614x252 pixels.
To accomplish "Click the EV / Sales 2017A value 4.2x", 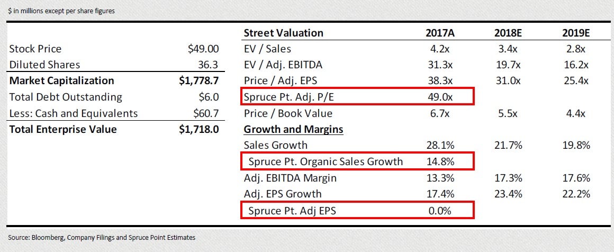I will 440,49.
